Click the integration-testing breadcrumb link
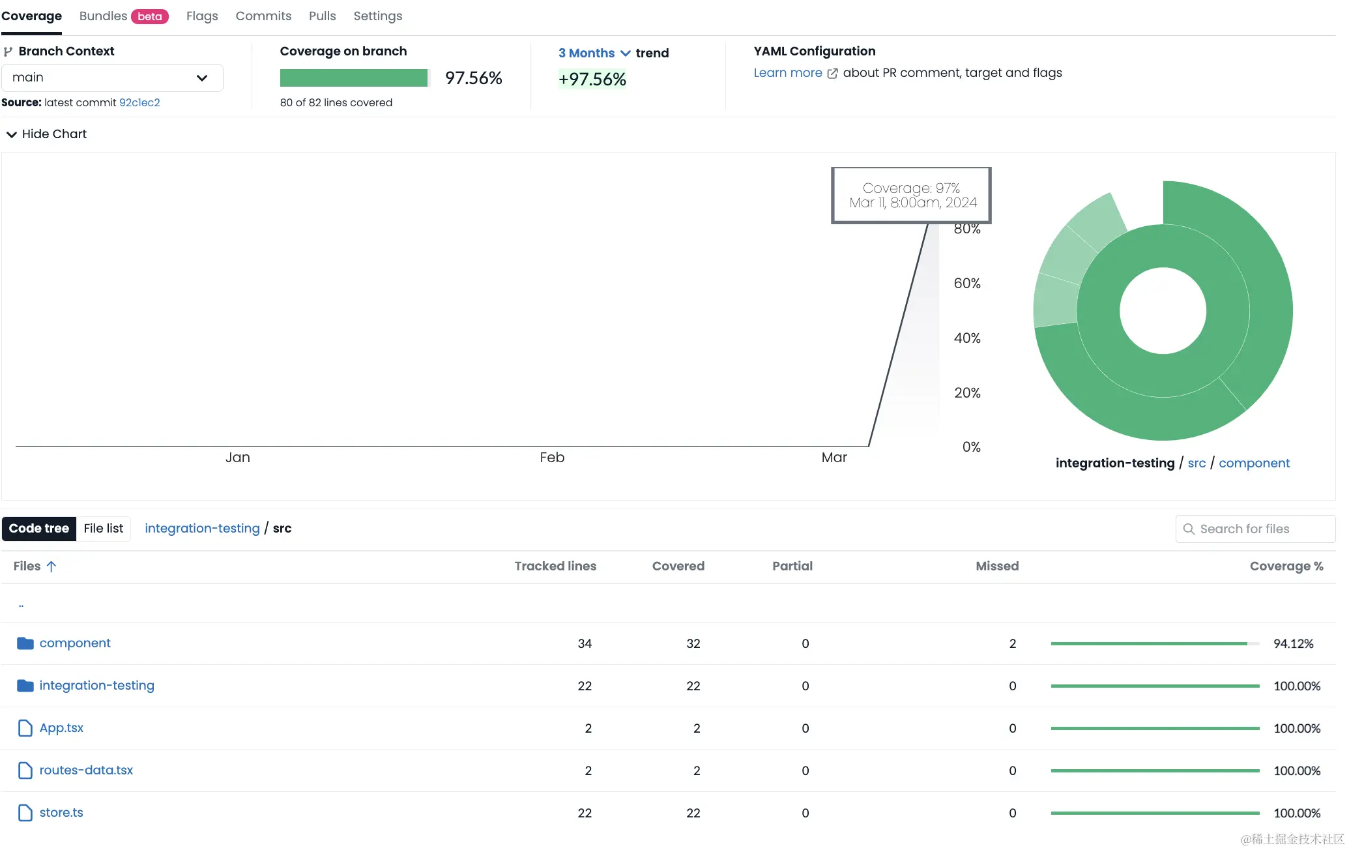Image resolution: width=1349 pixels, height=850 pixels. pos(202,529)
